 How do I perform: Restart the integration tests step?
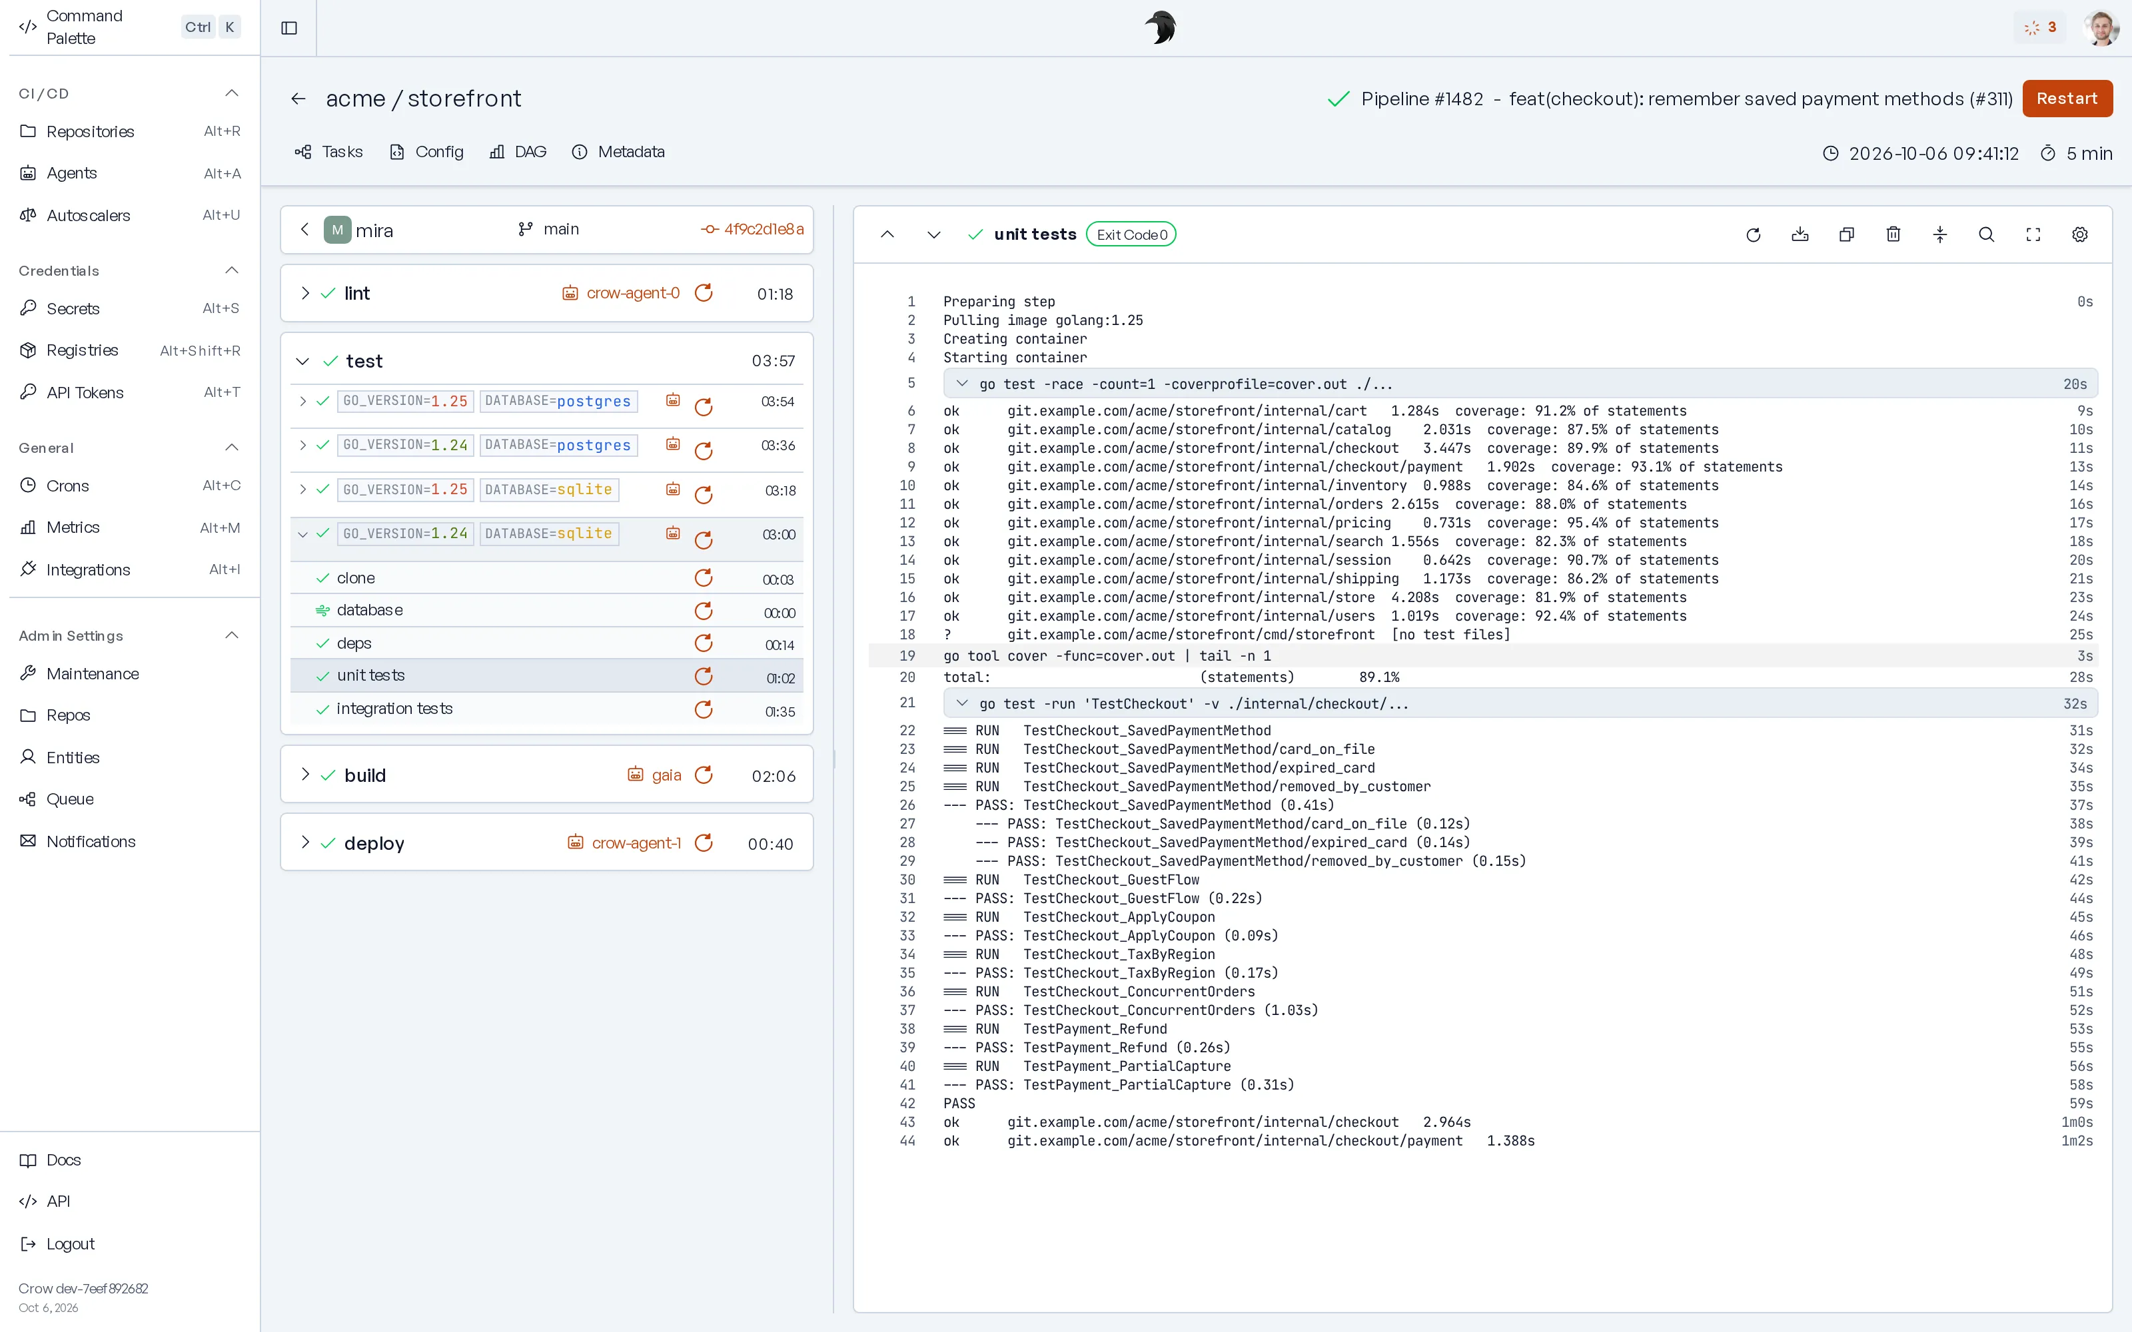click(x=704, y=710)
